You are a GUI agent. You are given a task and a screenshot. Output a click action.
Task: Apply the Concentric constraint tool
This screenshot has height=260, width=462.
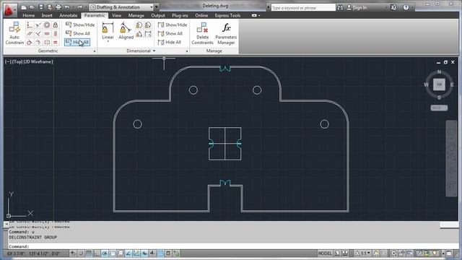[47, 25]
